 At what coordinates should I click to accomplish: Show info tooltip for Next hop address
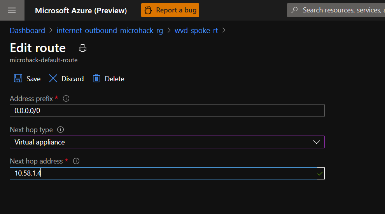76,161
